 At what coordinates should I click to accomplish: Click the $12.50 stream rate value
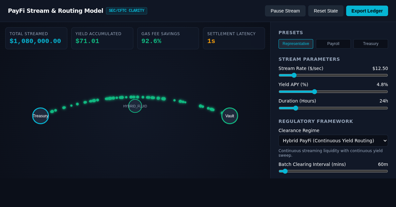380,68
